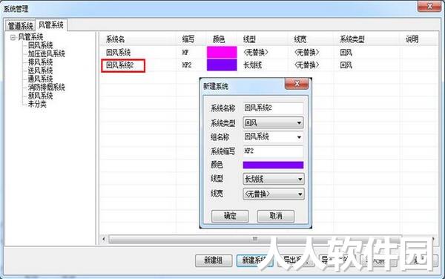Confirm with the 确定 button
Viewport: 445px width, 279px height.
click(230, 216)
